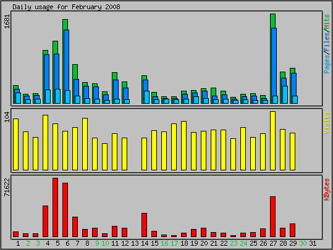Click the red 'KBytes' legend label
Viewport: 333px width, 250px height.
[327, 190]
